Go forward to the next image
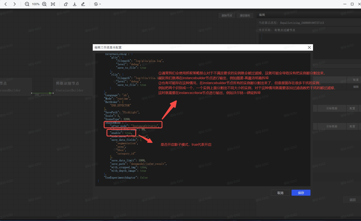361x221 pixels. click(x=15, y=4)
